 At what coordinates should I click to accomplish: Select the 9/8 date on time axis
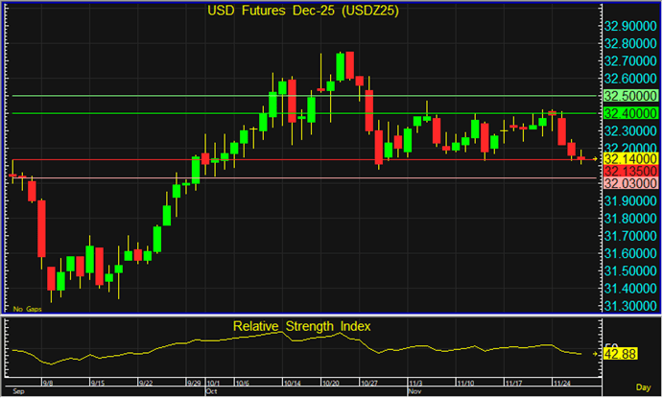tap(48, 382)
